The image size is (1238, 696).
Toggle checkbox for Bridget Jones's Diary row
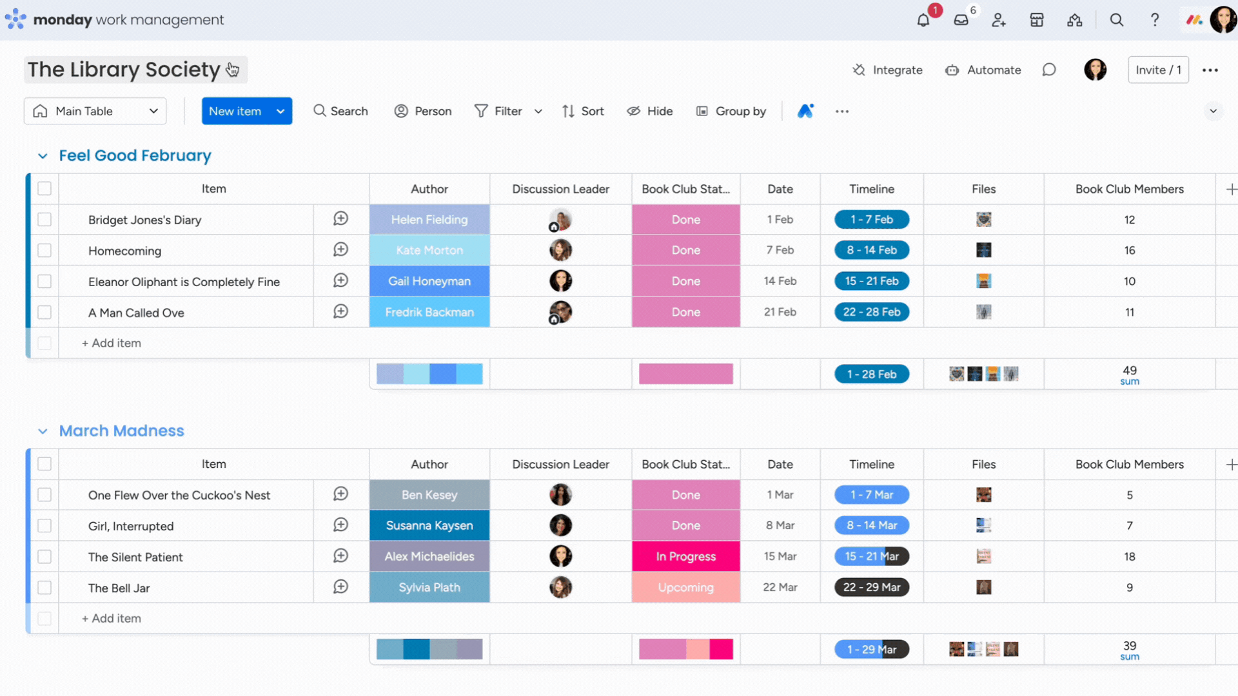click(x=44, y=219)
